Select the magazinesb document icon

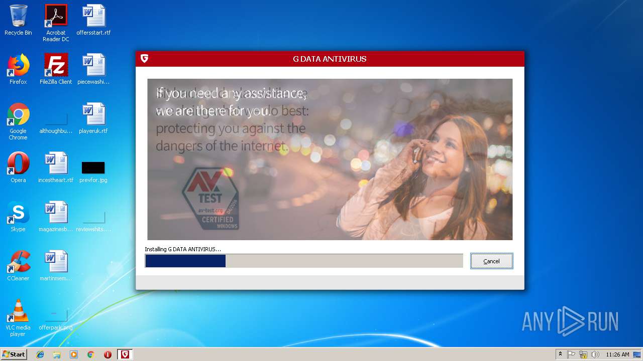tap(56, 217)
